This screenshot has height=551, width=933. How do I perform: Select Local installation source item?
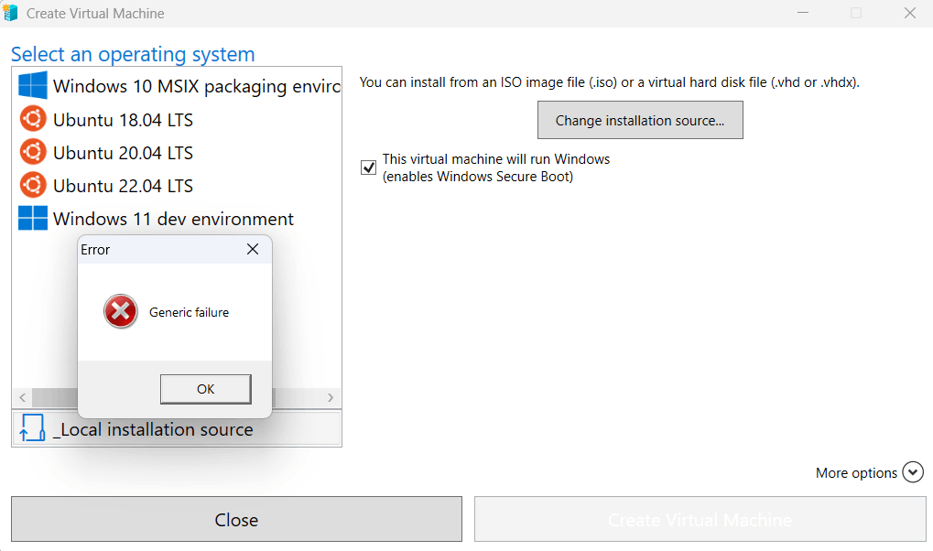[x=153, y=429]
